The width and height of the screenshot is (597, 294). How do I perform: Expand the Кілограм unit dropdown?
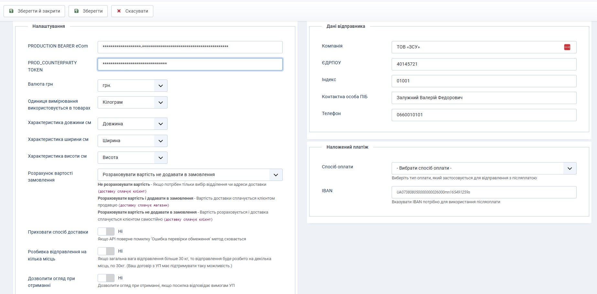pos(132,102)
